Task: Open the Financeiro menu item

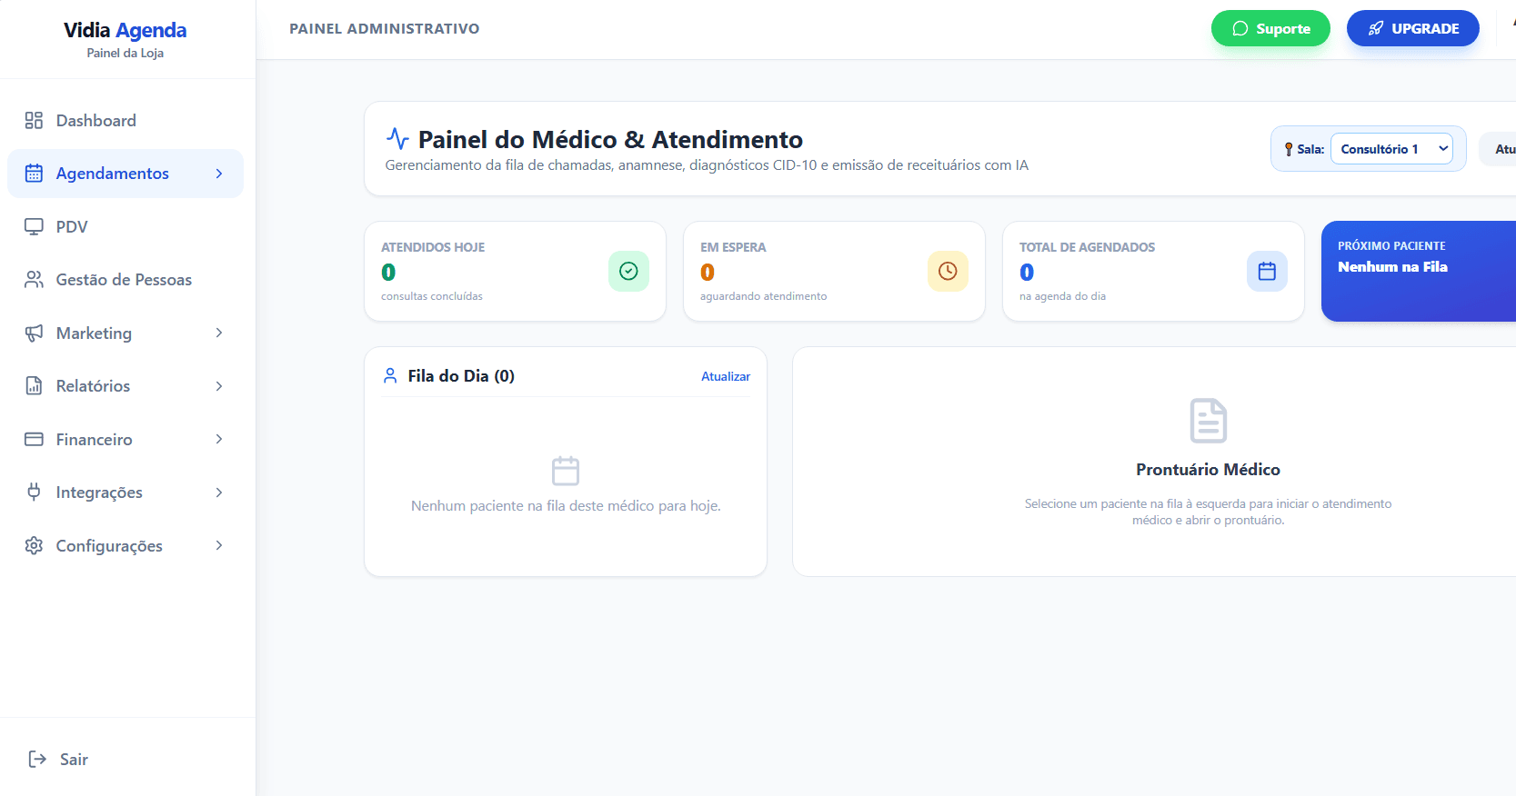Action: [125, 439]
